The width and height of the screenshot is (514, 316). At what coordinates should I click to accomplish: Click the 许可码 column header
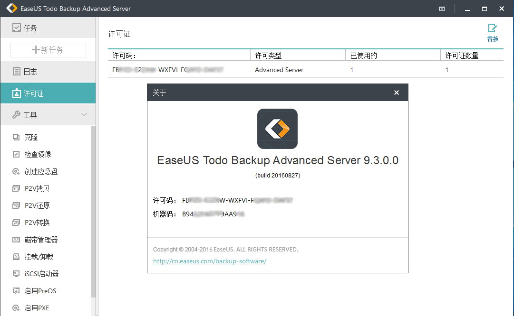point(179,56)
